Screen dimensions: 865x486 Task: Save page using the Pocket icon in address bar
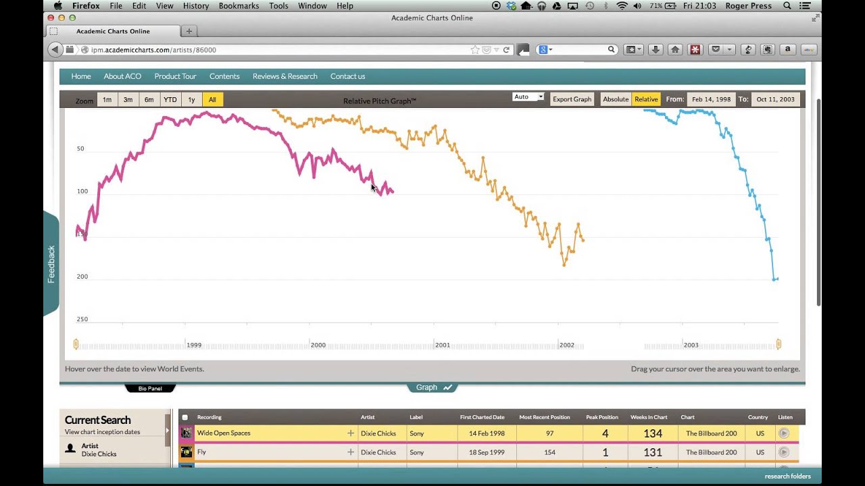(x=486, y=49)
